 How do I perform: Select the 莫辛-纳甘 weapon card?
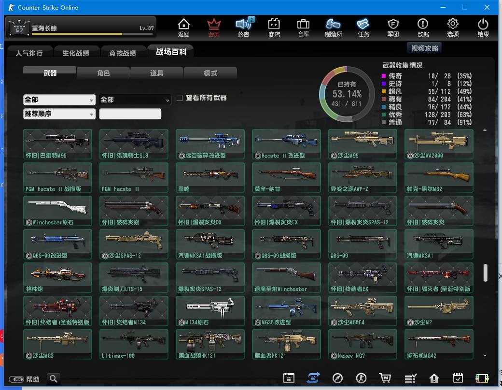(x=286, y=177)
